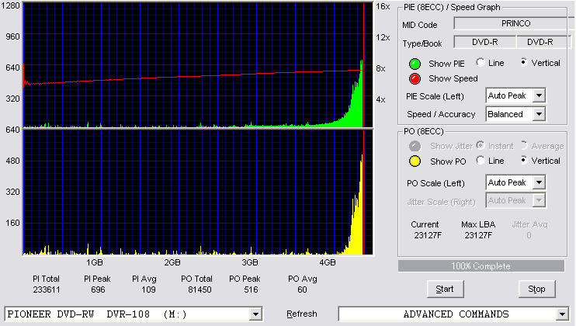
Task: Click the Current LBA value 23127F
Action: click(428, 235)
